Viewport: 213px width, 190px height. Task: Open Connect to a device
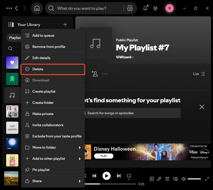[175, 179]
